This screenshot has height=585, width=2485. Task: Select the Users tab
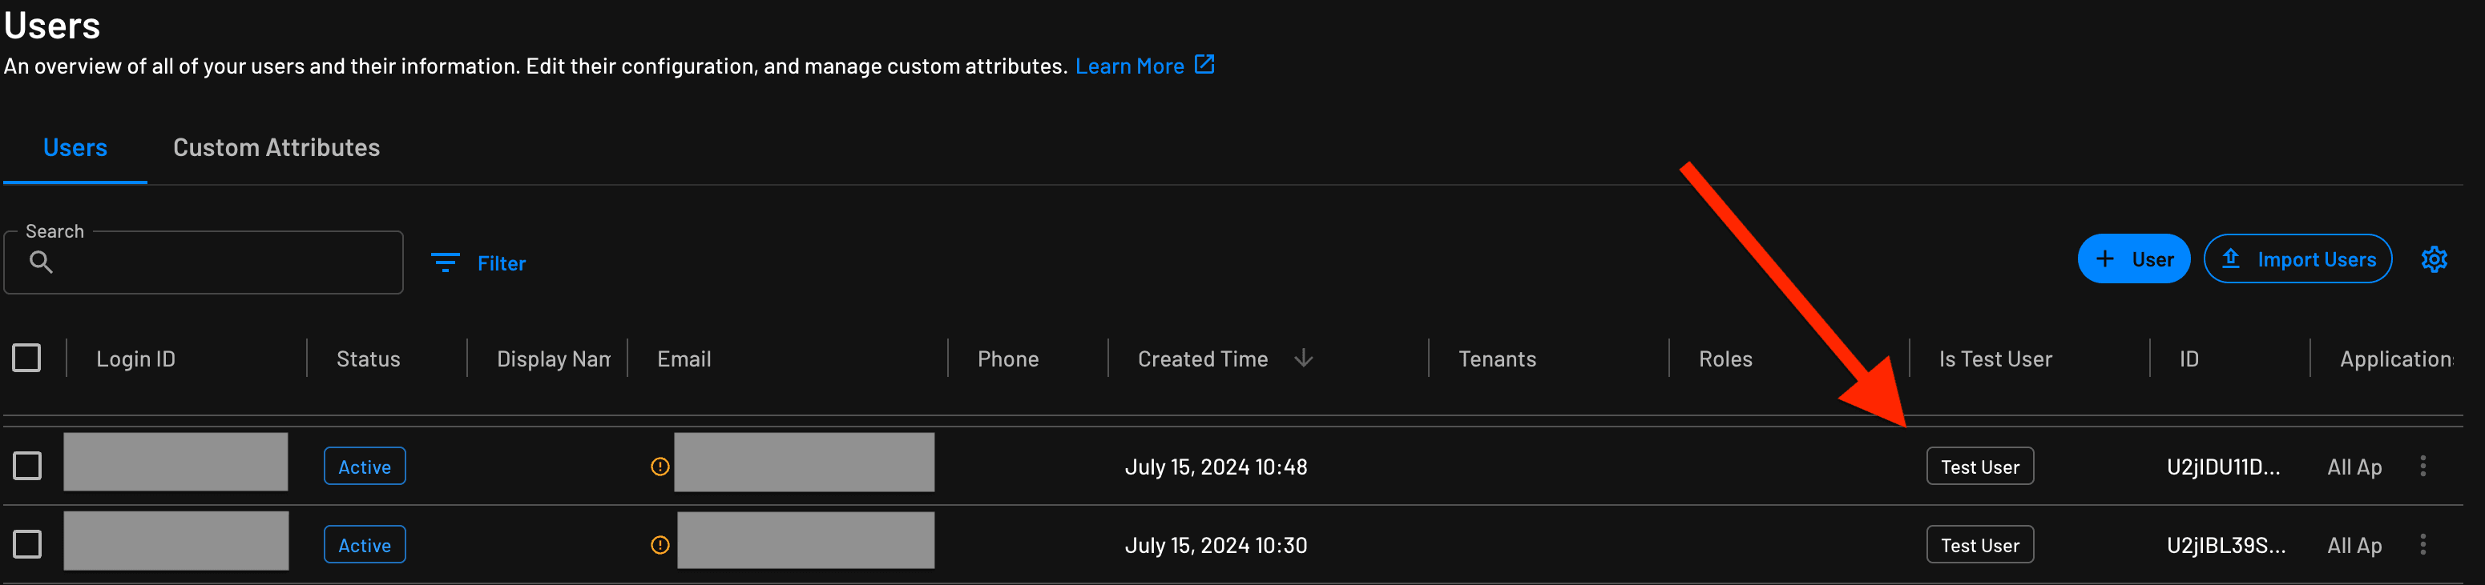point(75,146)
